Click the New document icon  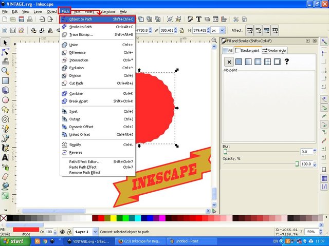tap(5, 19)
